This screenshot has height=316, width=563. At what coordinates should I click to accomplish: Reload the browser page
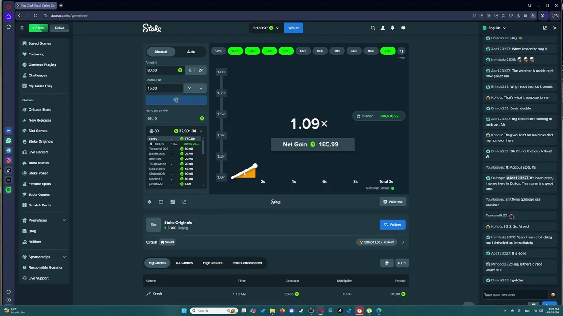click(36, 15)
